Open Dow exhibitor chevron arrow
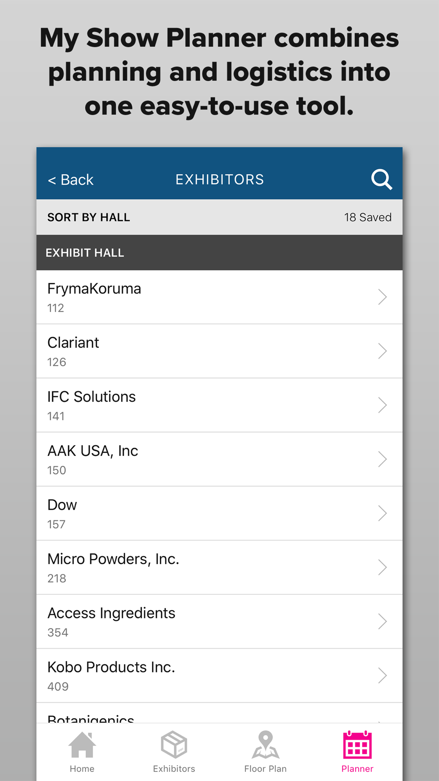Screen dimensions: 439x781 [x=382, y=513]
